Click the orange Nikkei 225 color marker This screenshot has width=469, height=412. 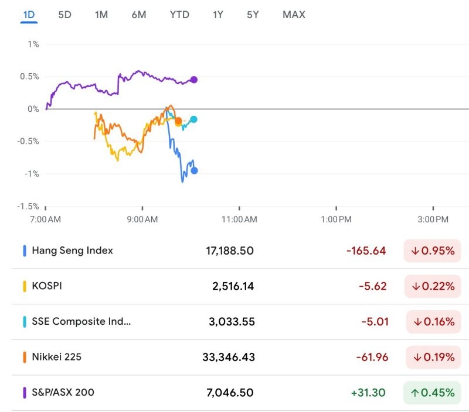coord(25,357)
